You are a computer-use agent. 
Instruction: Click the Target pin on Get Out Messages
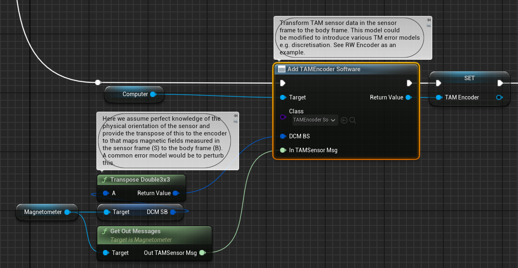pyautogui.click(x=106, y=253)
